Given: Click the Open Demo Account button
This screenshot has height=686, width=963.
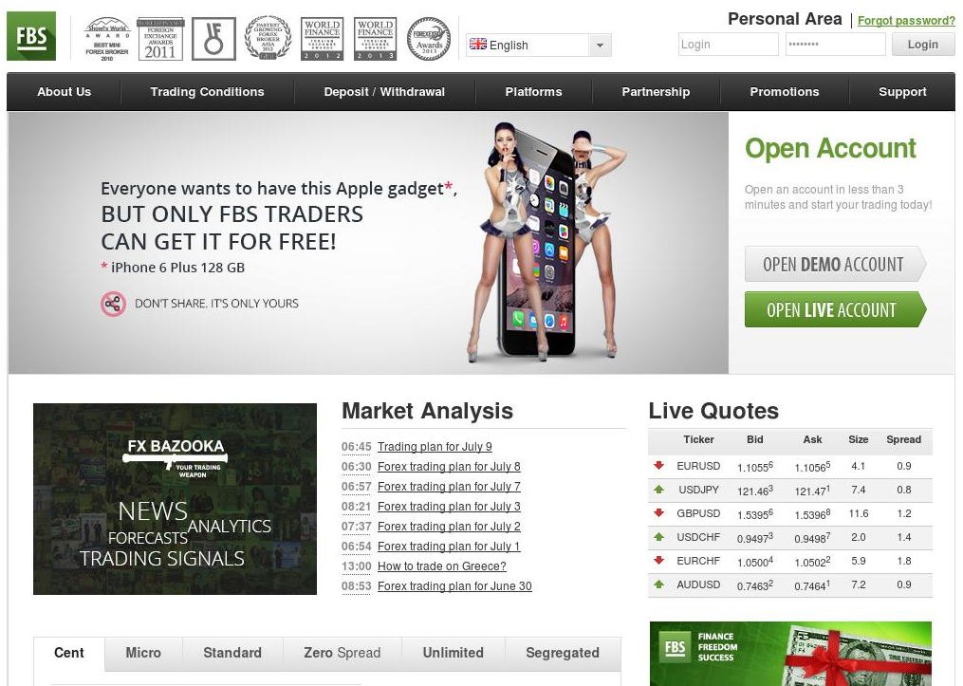Looking at the screenshot, I should (835, 264).
